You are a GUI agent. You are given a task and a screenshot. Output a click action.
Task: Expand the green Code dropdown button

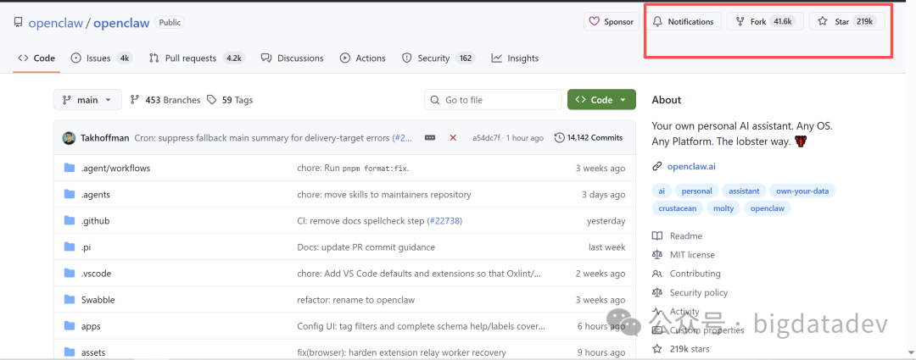click(601, 100)
